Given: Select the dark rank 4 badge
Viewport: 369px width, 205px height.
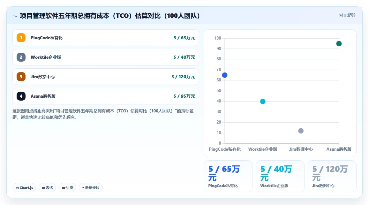Looking at the screenshot, I should (21, 96).
